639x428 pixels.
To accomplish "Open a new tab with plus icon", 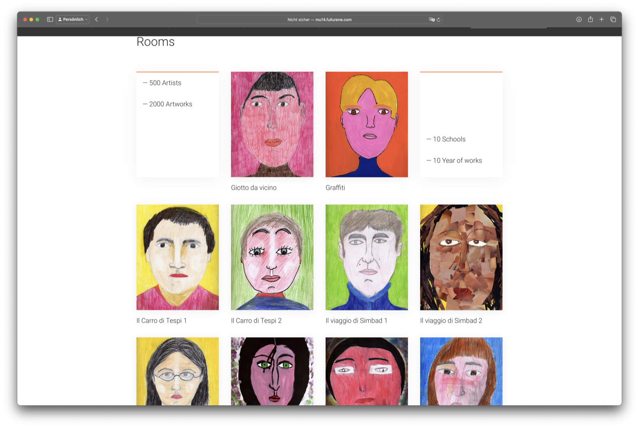I will [x=601, y=19].
